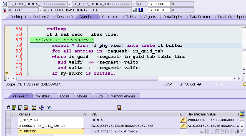Click the Hexadecimal Value column header
Viewport: 246px width, 136px height.
(x=212, y=114)
